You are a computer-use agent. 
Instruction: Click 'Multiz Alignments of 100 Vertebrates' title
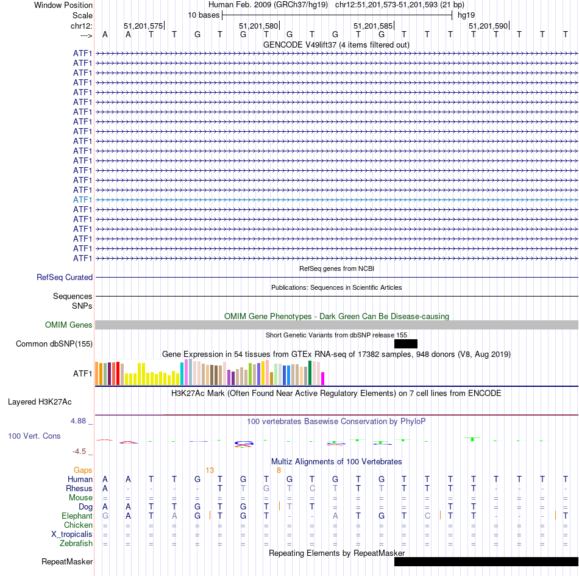point(336,462)
